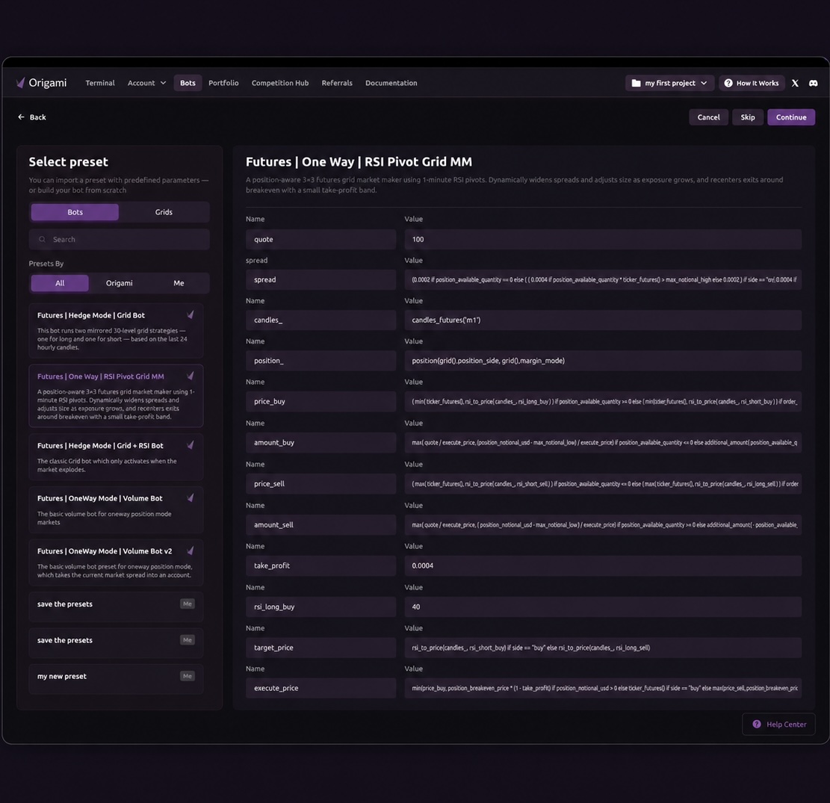
Task: Filter presets by All
Action: (60, 283)
